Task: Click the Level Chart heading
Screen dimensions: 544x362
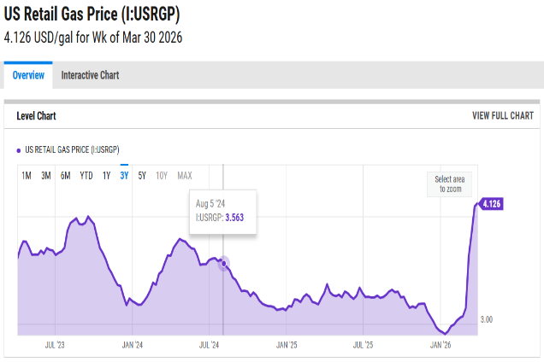Action: pos(36,116)
